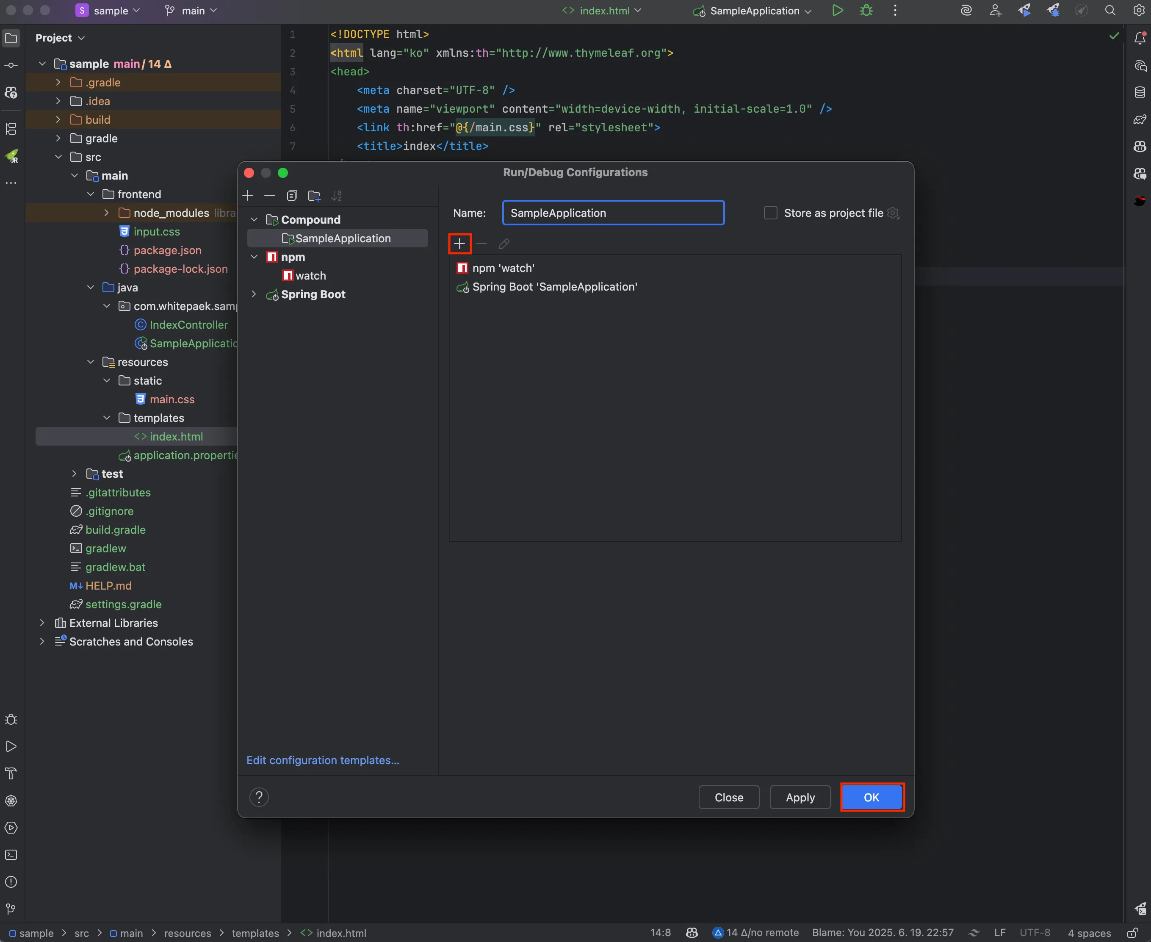
Task: Open the main branch dropdown
Action: tap(191, 10)
